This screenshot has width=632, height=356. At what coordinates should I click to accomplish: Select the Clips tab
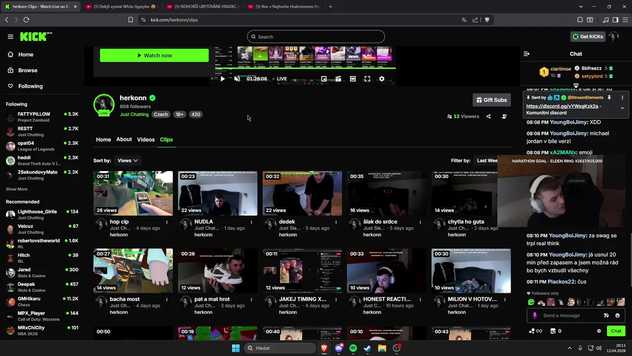tap(166, 139)
